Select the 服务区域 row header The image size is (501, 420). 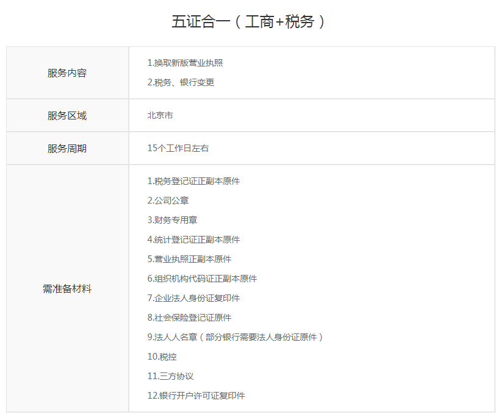tap(67, 115)
